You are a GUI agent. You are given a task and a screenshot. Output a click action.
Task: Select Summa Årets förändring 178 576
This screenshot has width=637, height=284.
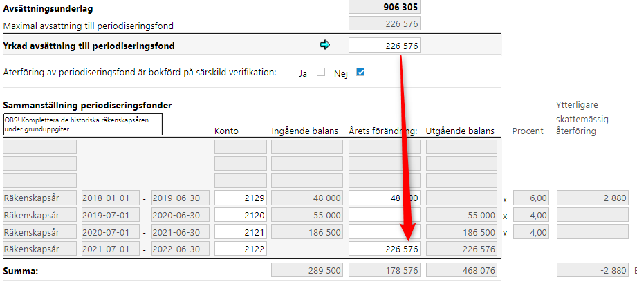384,269
